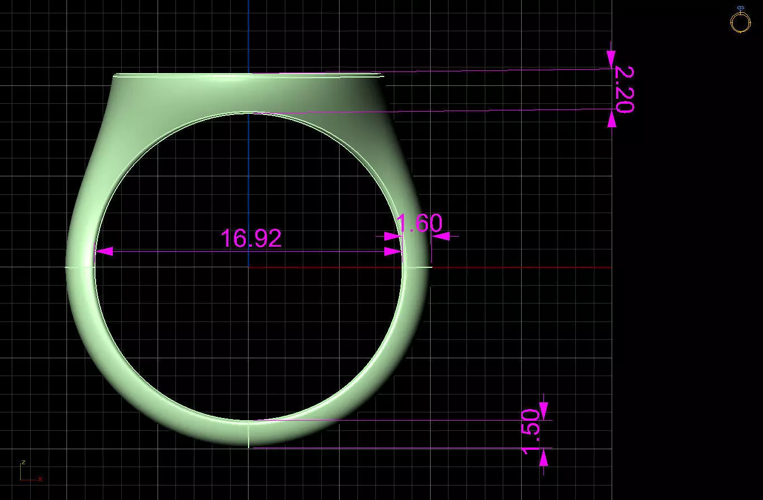Select the 1.50 bottom thickness dimension
The width and height of the screenshot is (763, 500).
coord(531,431)
